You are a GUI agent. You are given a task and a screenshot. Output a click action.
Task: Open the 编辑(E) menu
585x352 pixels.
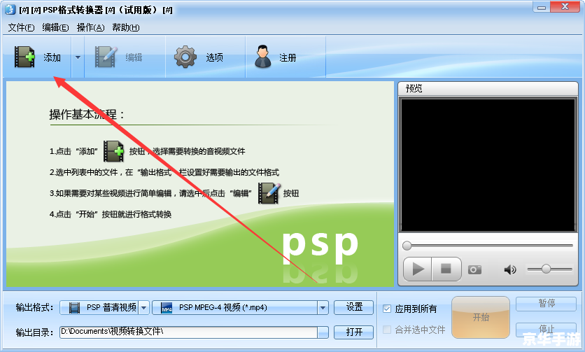[x=55, y=27]
